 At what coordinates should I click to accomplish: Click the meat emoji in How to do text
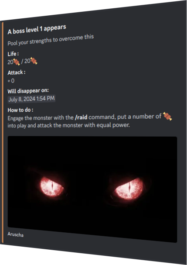(x=167, y=116)
